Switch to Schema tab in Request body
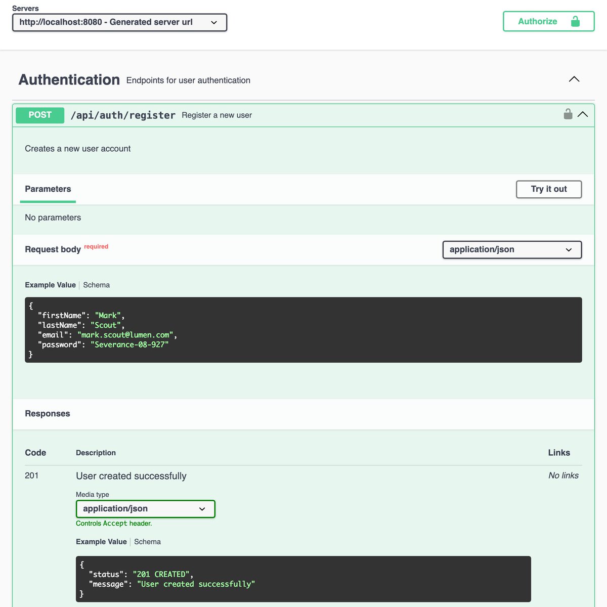The width and height of the screenshot is (607, 607). point(96,285)
